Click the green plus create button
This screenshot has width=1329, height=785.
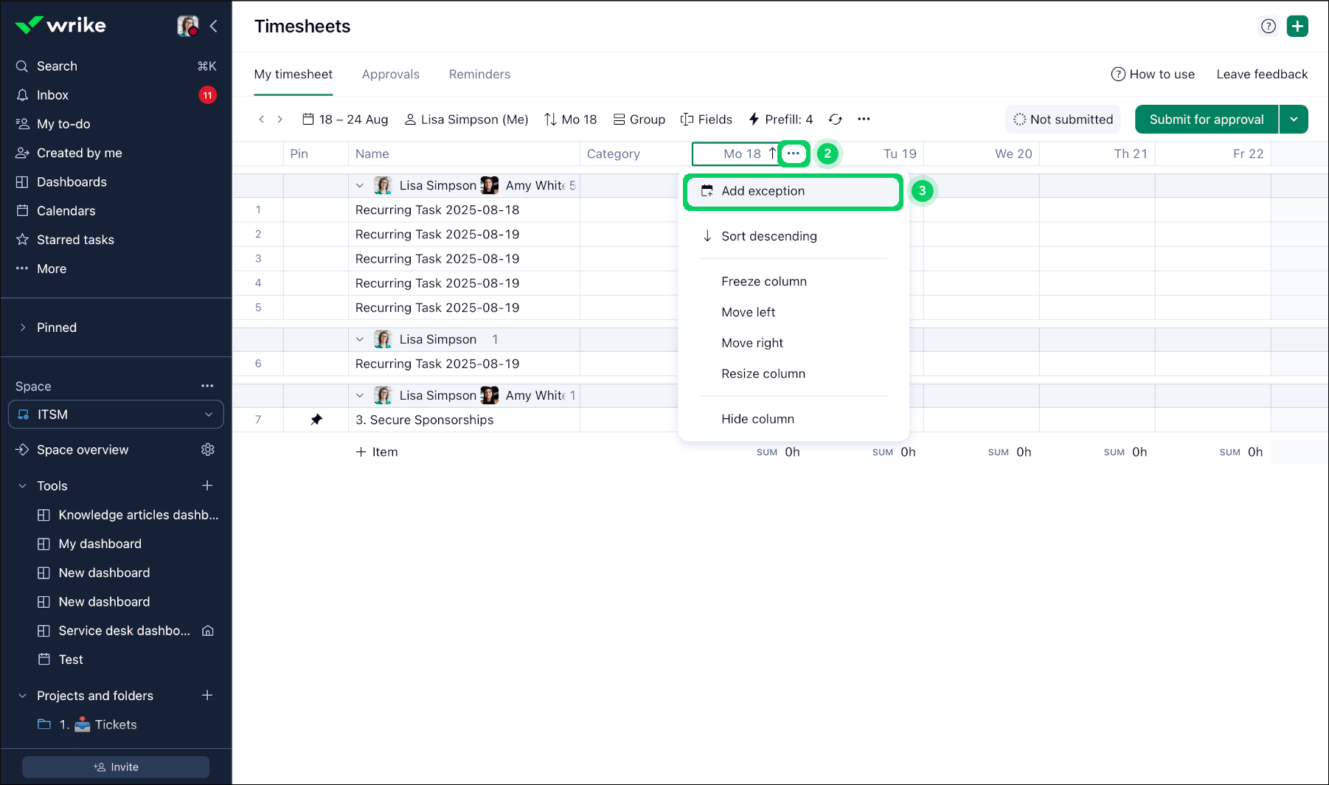coord(1297,27)
